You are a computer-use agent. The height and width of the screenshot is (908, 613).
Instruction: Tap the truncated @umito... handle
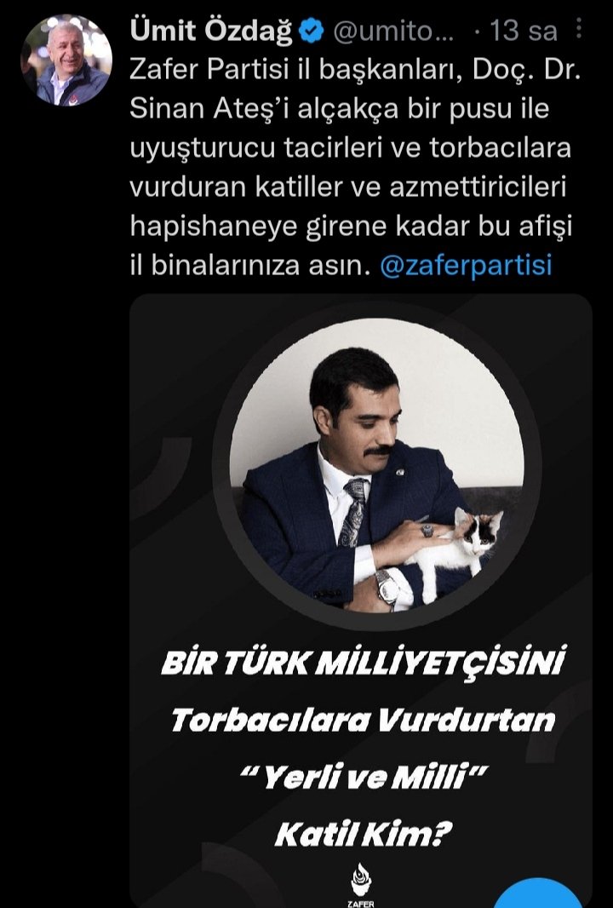coord(393,32)
